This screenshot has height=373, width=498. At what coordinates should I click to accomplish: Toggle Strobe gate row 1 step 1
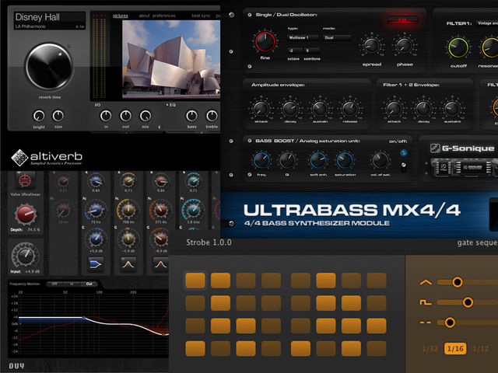coord(195,281)
